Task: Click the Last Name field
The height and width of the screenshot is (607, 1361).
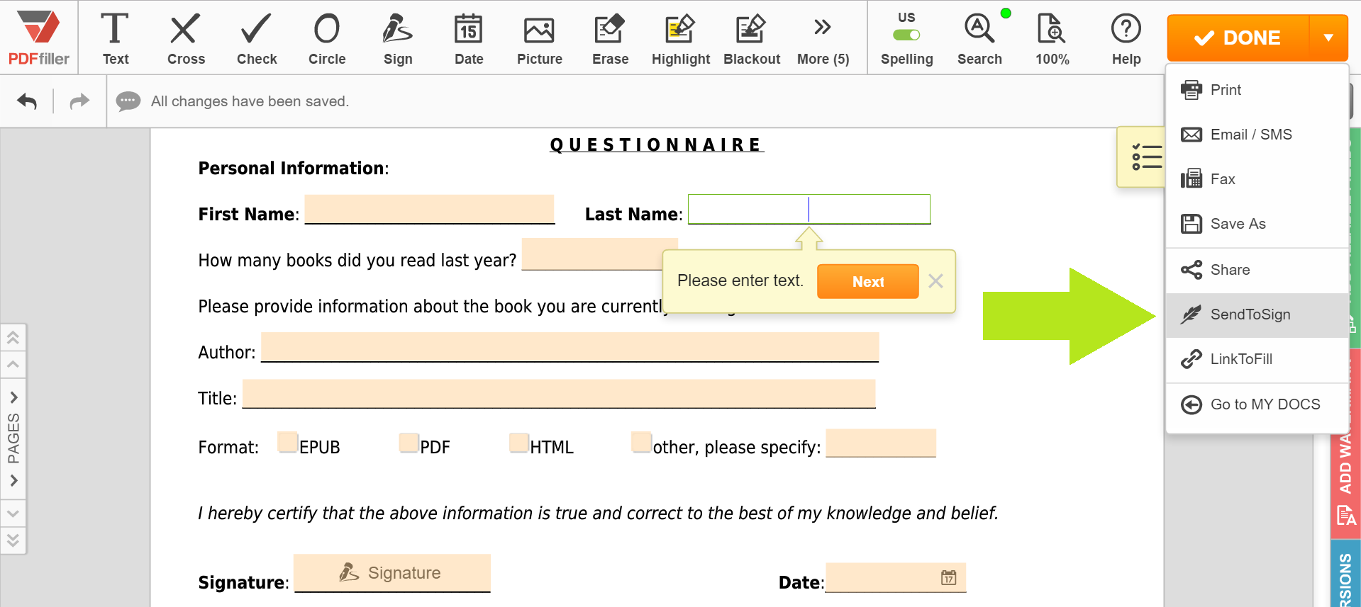Action: point(809,210)
